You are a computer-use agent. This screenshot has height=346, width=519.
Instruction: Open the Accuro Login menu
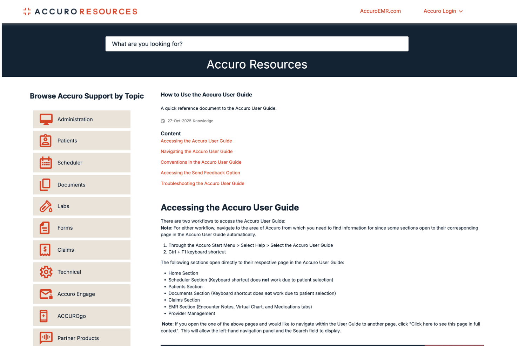[443, 11]
